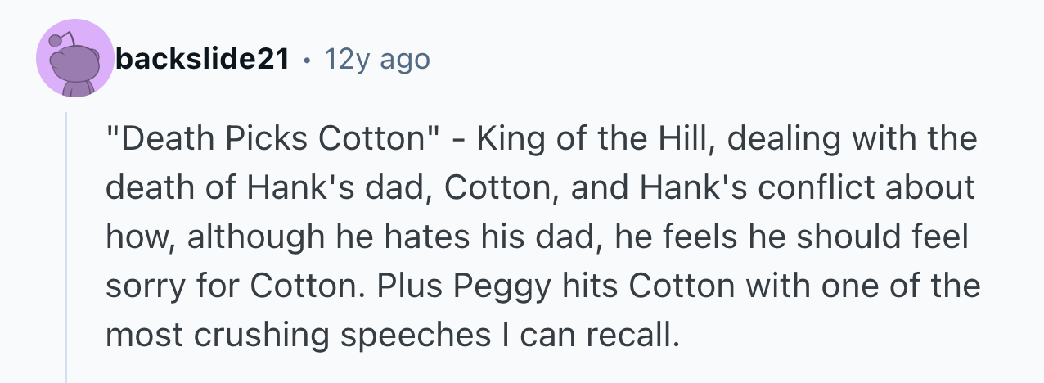This screenshot has height=383, width=1044.
Task: Click the phrase "he feels he should feel"
Action: (x=791, y=237)
